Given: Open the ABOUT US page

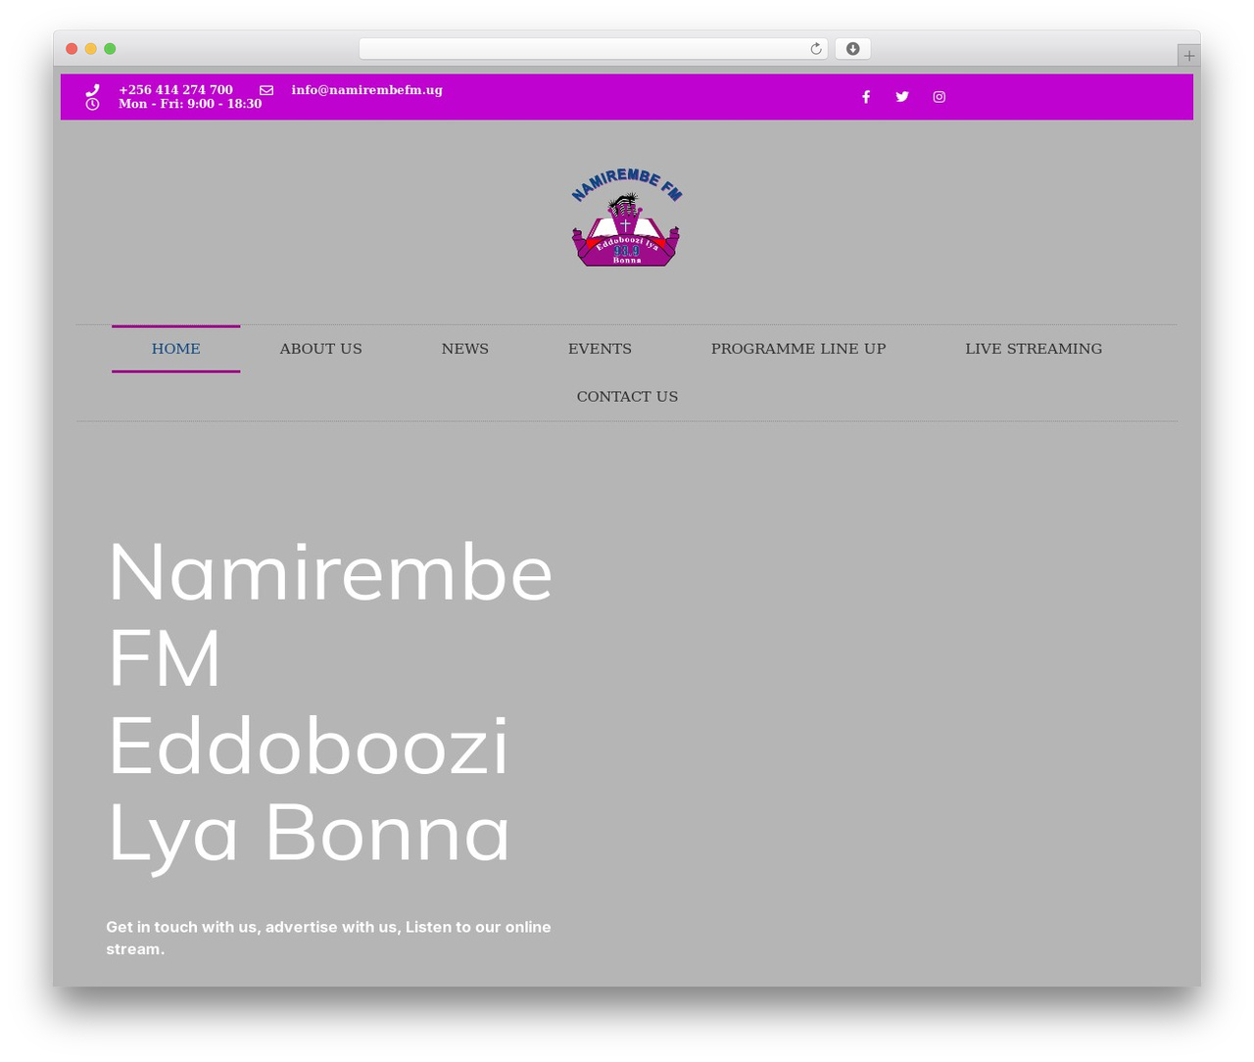Looking at the screenshot, I should pos(321,349).
